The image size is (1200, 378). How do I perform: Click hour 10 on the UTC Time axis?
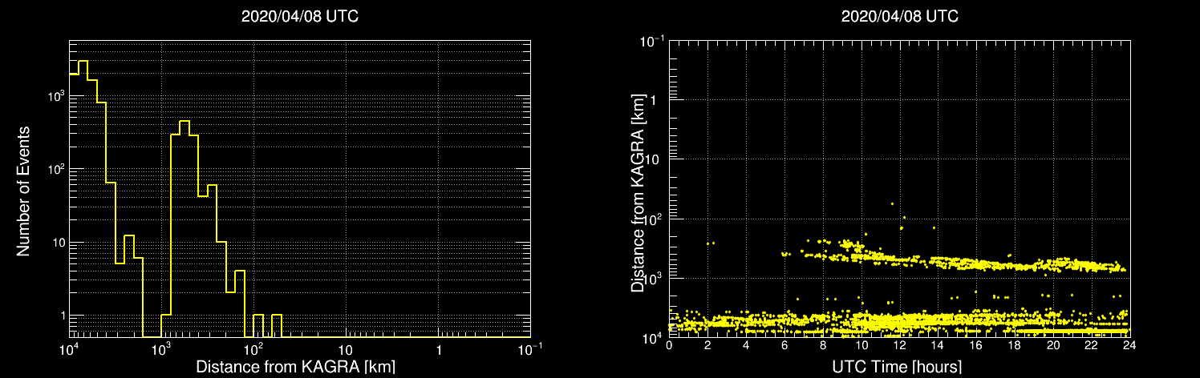(861, 345)
